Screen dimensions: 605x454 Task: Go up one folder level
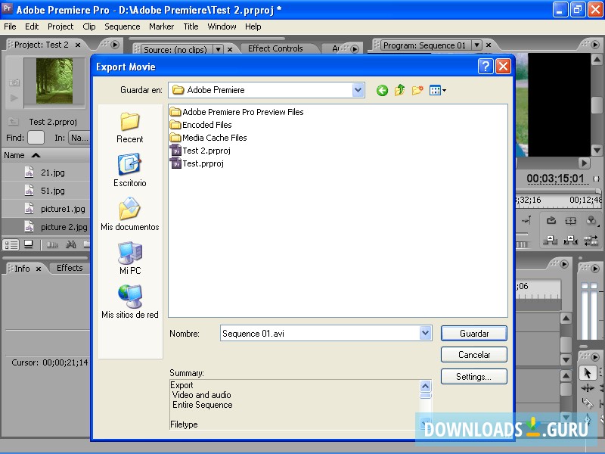(400, 90)
